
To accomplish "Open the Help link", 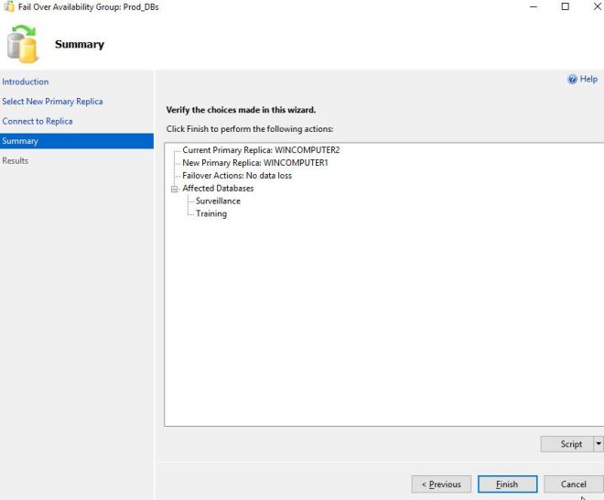I will coord(588,80).
